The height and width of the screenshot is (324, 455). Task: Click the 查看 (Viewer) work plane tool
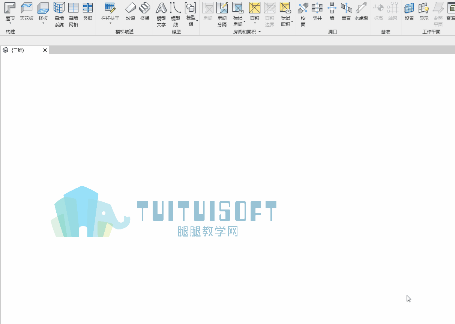tap(450, 11)
